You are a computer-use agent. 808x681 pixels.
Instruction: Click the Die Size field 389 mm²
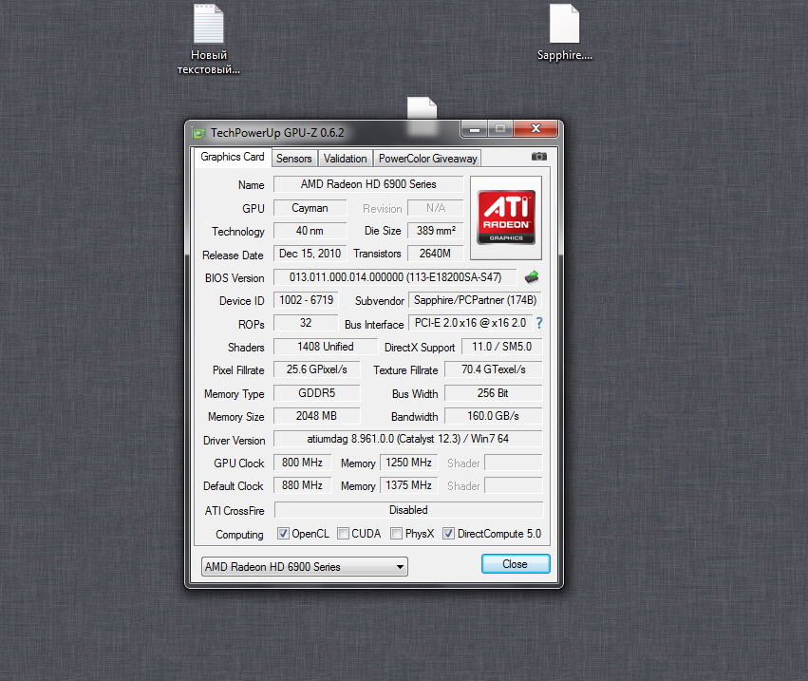click(x=436, y=231)
